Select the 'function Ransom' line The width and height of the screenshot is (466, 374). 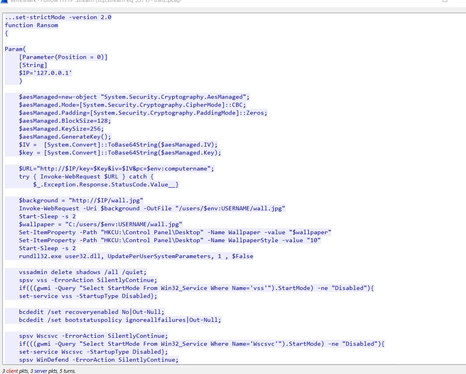[31, 25]
